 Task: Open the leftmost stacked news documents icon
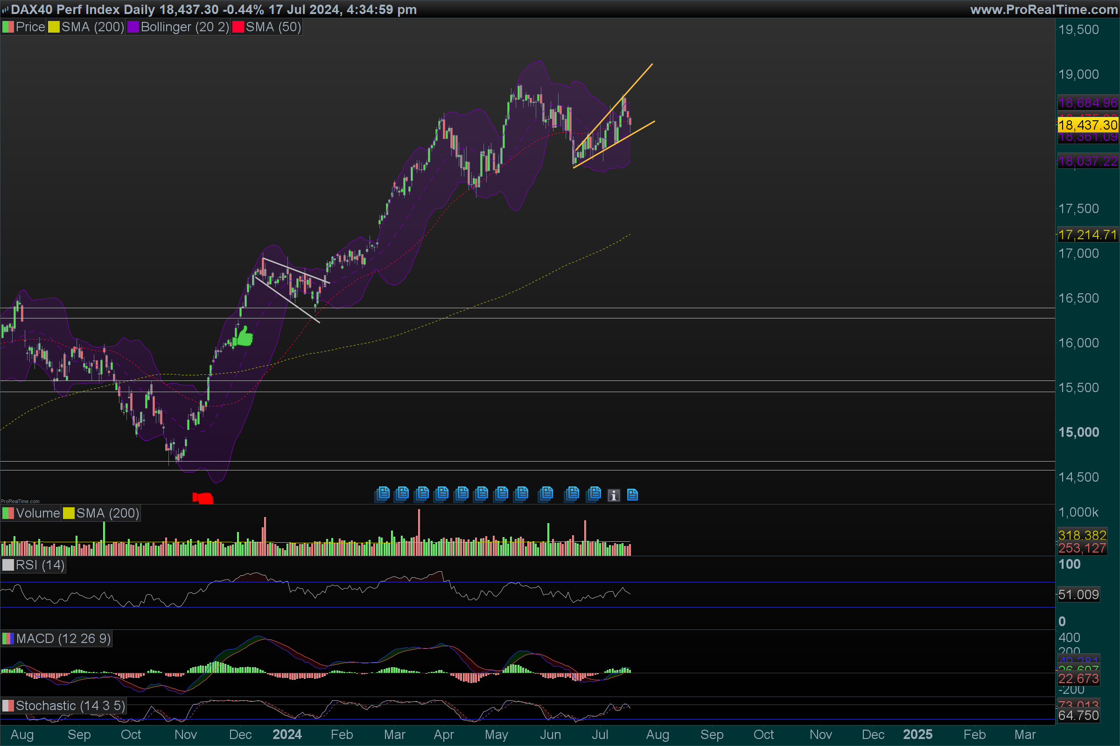(x=382, y=494)
